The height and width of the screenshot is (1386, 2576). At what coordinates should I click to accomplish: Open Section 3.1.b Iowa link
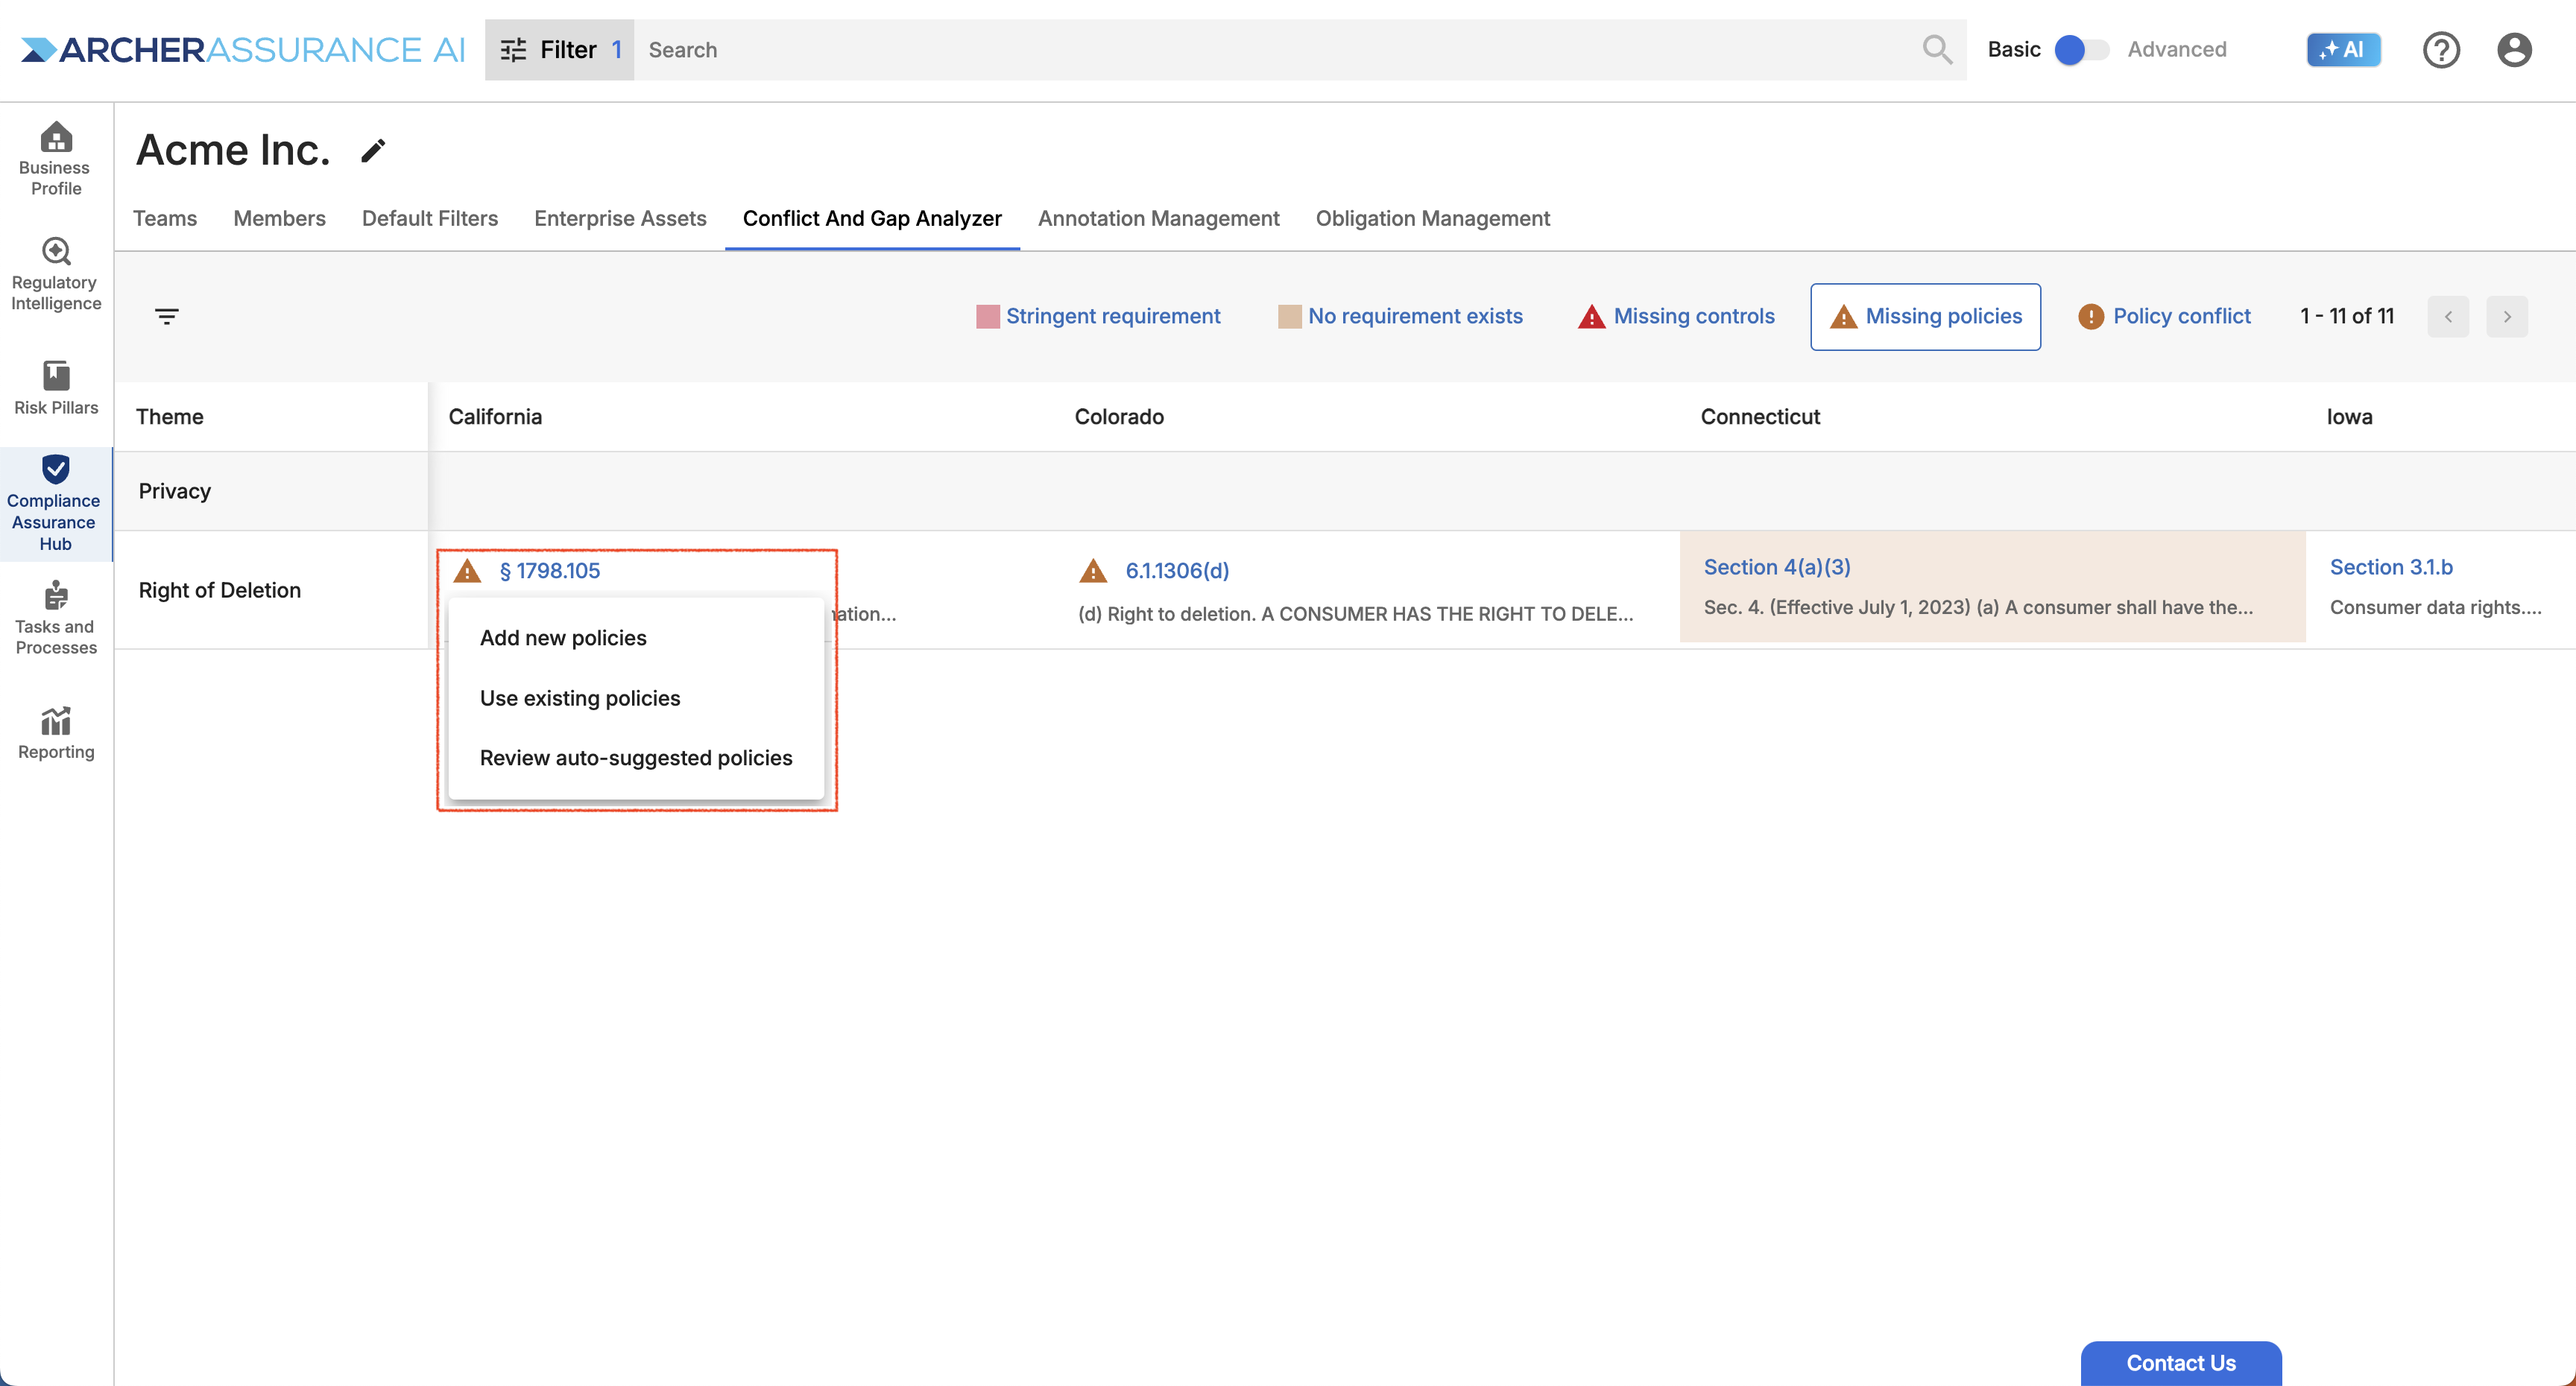(2391, 567)
